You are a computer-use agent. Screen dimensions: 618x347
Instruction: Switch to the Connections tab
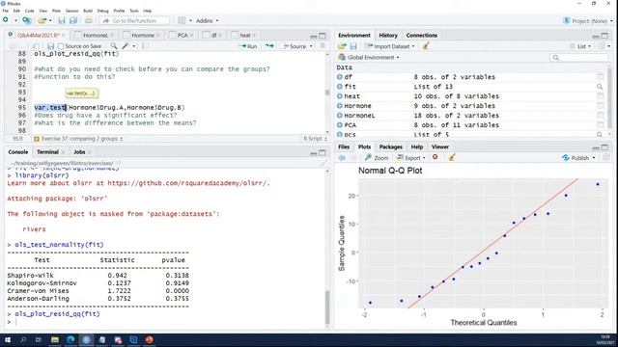coord(421,36)
